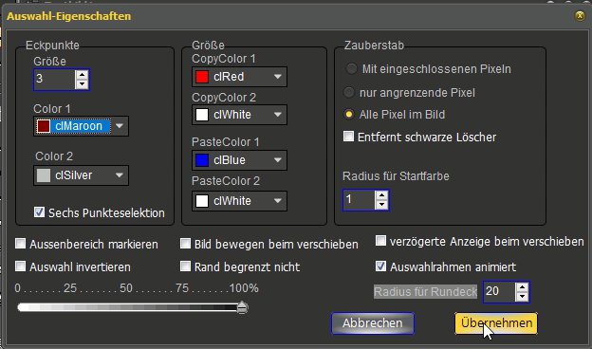592x349 pixels.
Task: Select nur angrenzende Pixel radio button
Action: (x=349, y=92)
